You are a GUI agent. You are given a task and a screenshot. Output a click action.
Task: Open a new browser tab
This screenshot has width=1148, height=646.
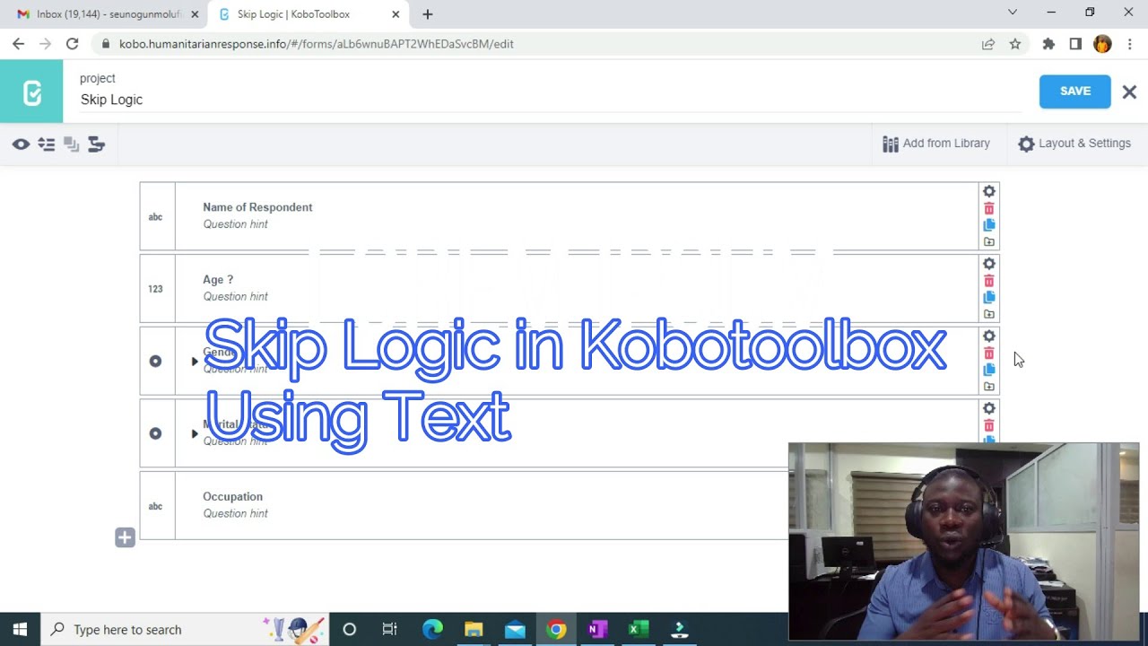[428, 14]
